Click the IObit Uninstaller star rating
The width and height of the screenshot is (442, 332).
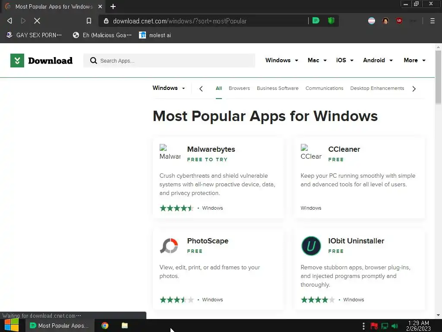coord(318,300)
